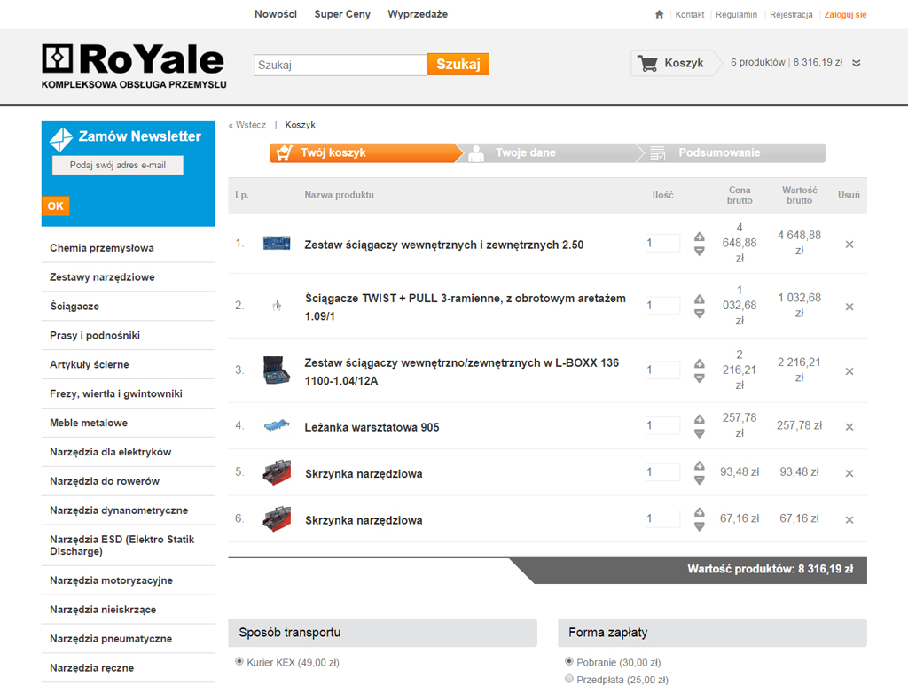Choose Pobranie payment method

pyautogui.click(x=569, y=661)
